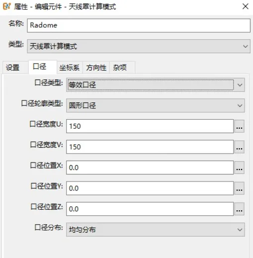Expand the 口径分布 dropdown
253x258 pixels.
coord(156,230)
